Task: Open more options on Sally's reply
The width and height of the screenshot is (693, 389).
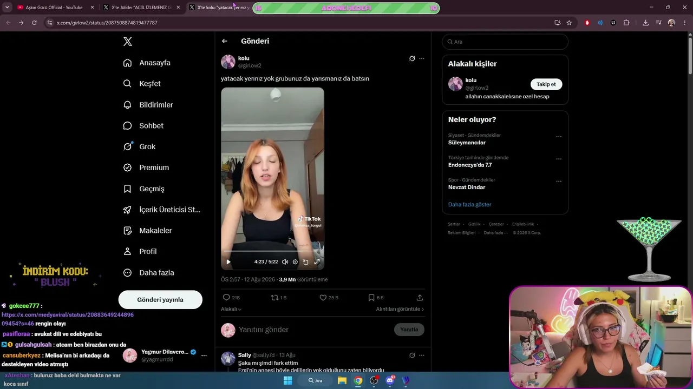Action: coord(422,356)
